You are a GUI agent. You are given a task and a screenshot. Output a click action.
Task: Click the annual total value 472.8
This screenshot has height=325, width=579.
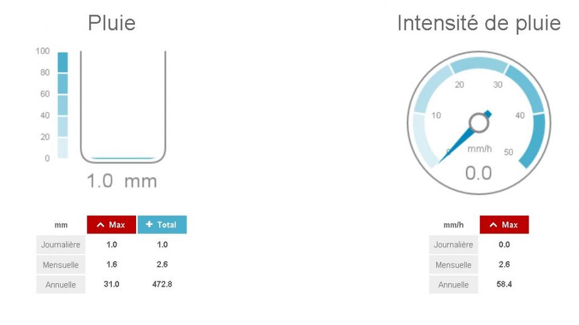click(x=162, y=284)
